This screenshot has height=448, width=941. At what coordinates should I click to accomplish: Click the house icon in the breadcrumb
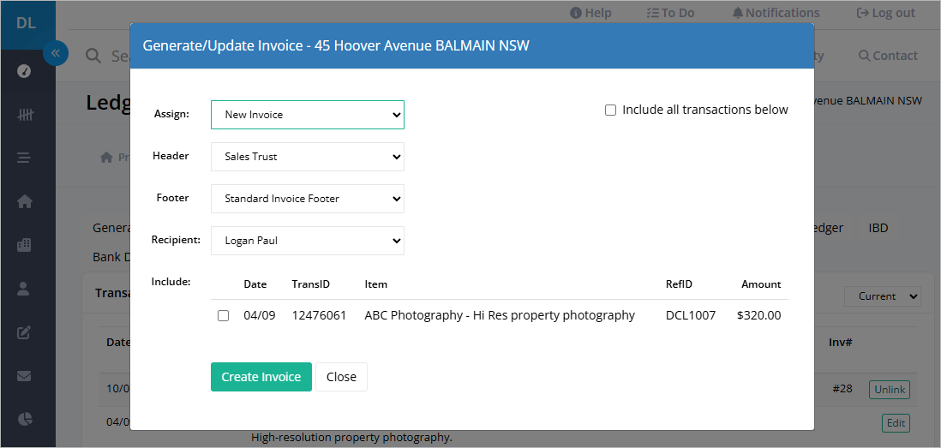point(107,157)
